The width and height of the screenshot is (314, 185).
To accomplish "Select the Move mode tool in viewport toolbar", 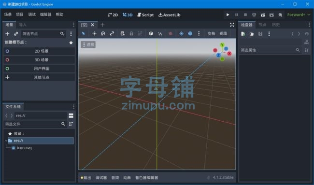I will pyautogui.click(x=94, y=34).
